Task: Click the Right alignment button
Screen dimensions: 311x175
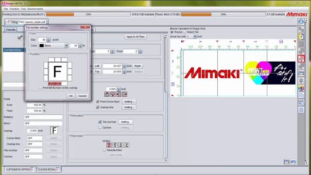Action: click(x=138, y=66)
